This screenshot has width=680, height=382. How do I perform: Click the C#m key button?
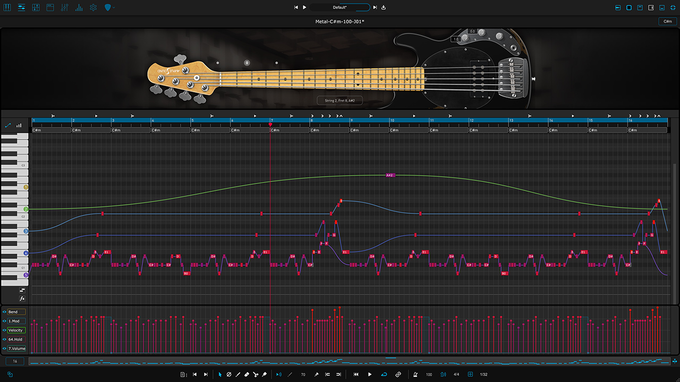point(667,21)
